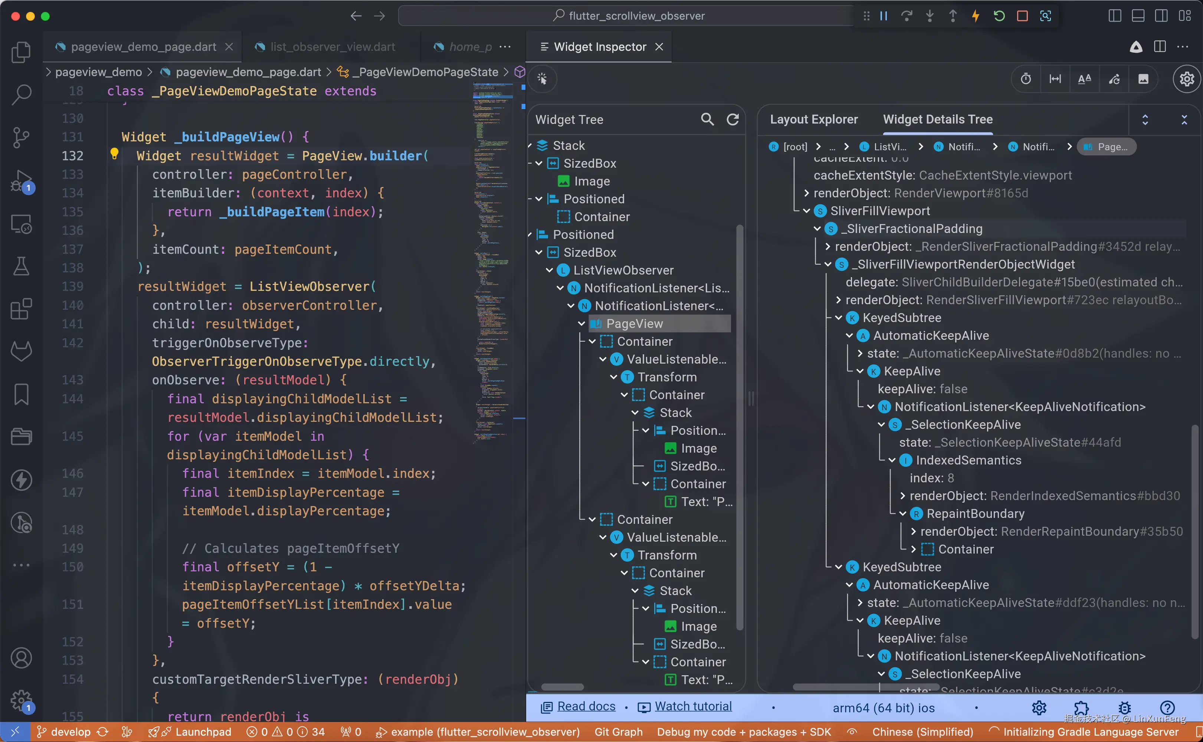The image size is (1203, 742).
Task: Click the Widget Inspector settings gear
Action: [1186, 79]
